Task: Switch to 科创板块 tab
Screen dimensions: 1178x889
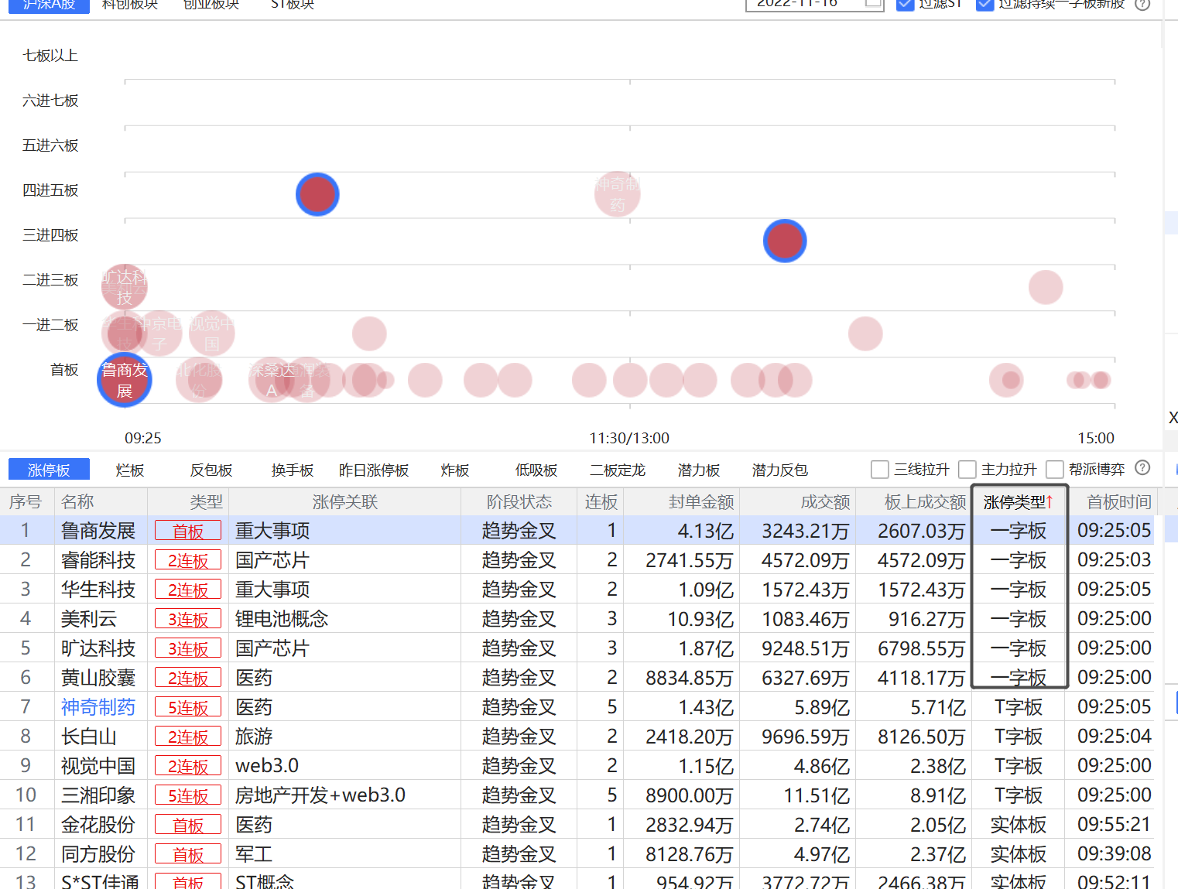Action: coord(130,5)
